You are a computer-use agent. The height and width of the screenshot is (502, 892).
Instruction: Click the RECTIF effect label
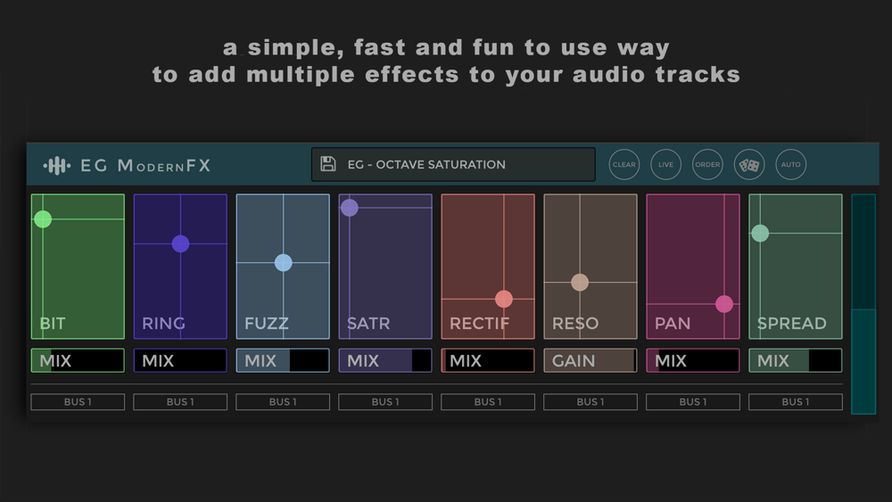[x=480, y=324]
